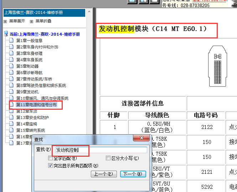
Task: Click circuit number cell 5292
Action: click(206, 187)
